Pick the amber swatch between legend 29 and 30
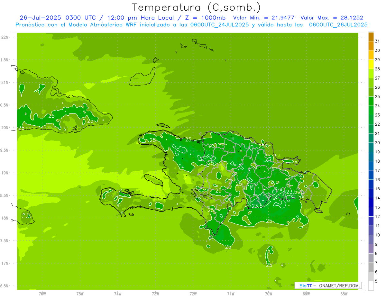The height and width of the screenshot is (298, 386). [371, 55]
